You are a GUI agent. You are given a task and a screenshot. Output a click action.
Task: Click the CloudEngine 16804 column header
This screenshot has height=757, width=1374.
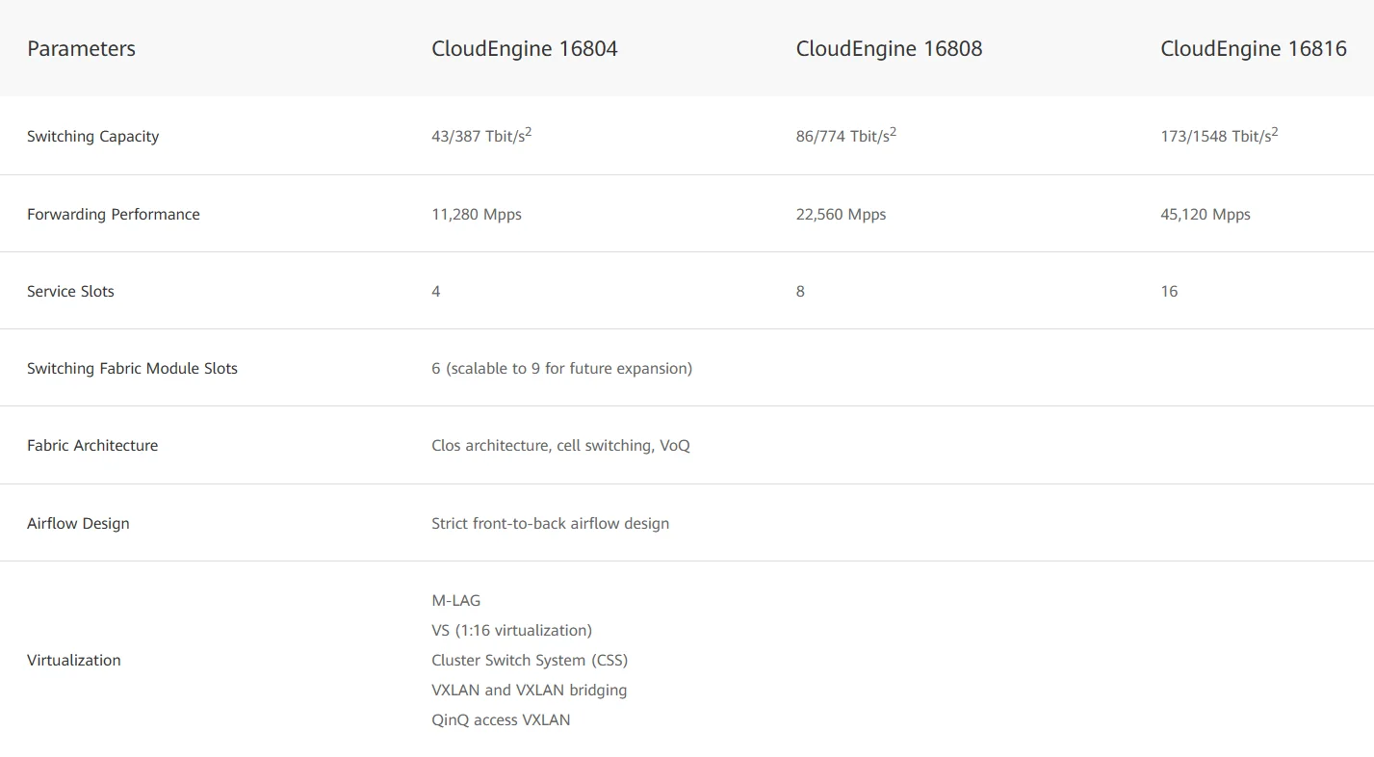[x=524, y=49]
